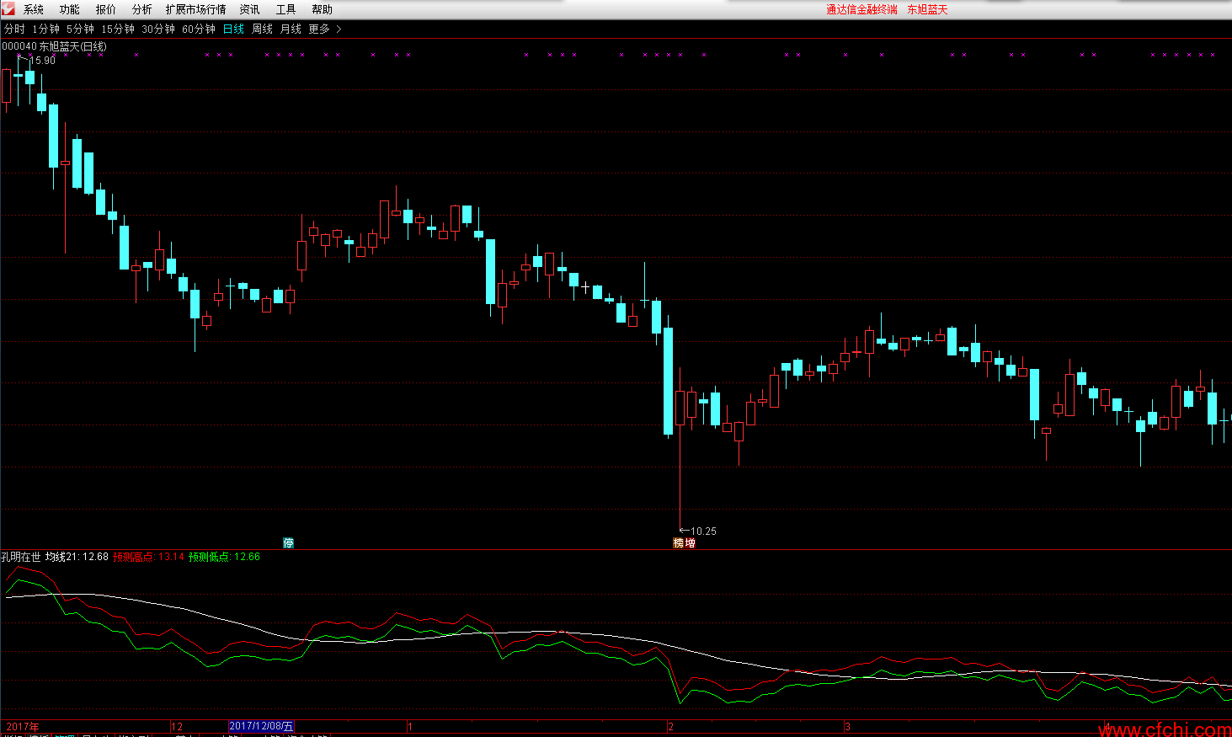Open the 功能 menu
Viewport: 1232px width, 737px height.
pos(69,9)
